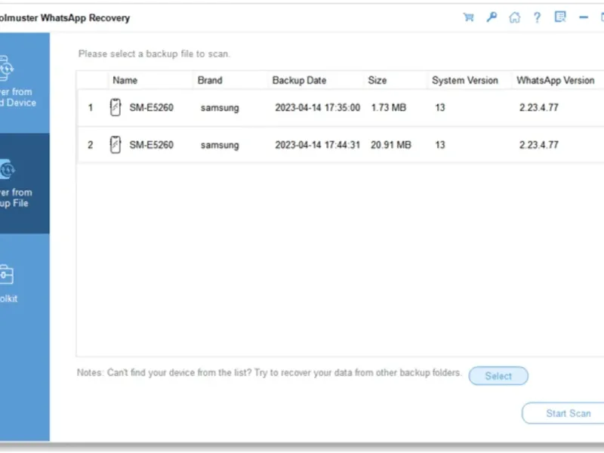This screenshot has width=604, height=453.
Task: Click phone icon in row 2
Action: point(116,145)
